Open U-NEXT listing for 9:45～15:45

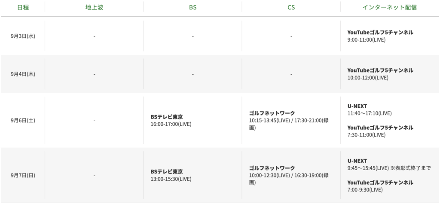coord(357,160)
